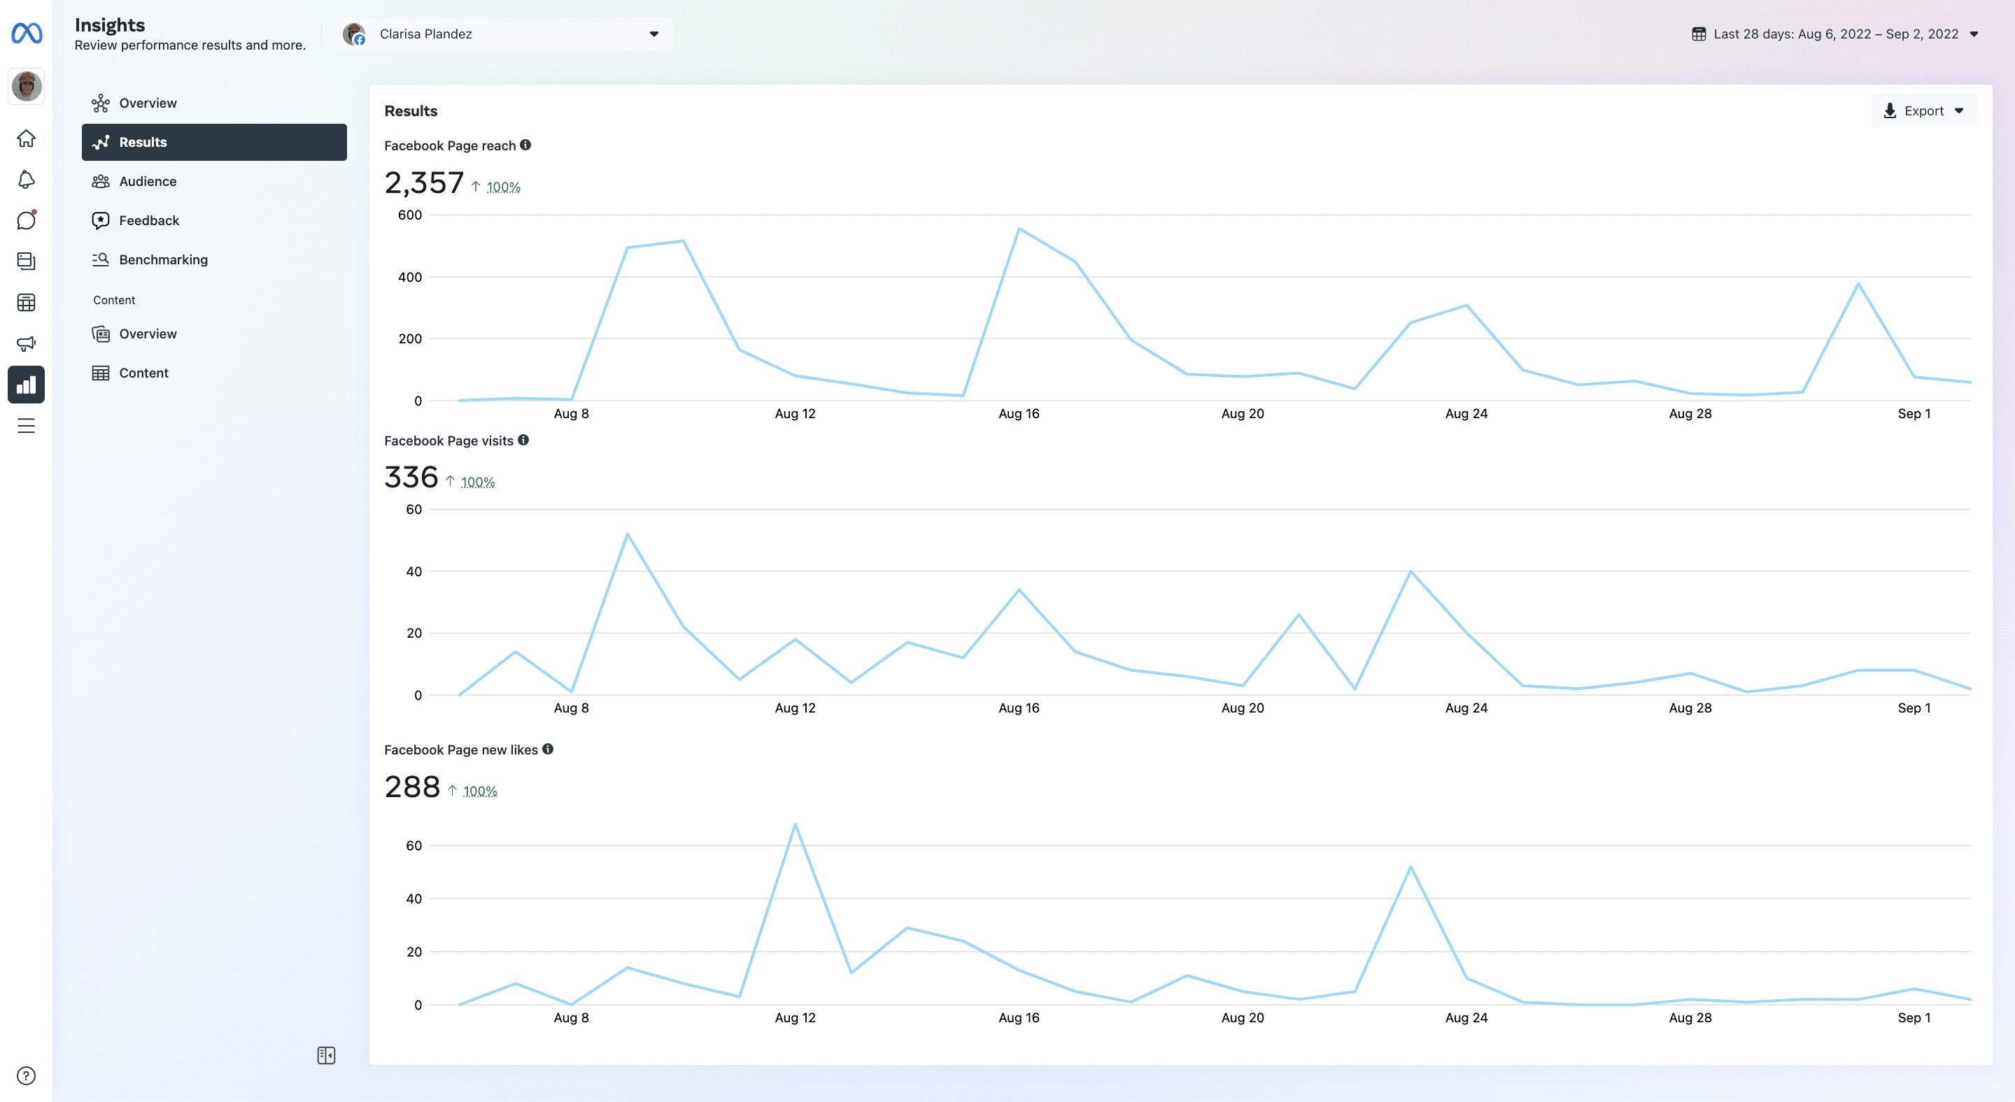
Task: Open Feedback in the Insights menu
Action: coord(148,220)
